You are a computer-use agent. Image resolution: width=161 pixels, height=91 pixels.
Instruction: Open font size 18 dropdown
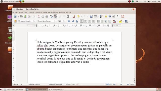click(x=65, y=21)
